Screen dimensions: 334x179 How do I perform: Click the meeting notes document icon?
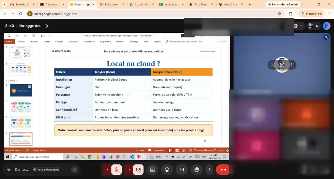tap(296, 26)
